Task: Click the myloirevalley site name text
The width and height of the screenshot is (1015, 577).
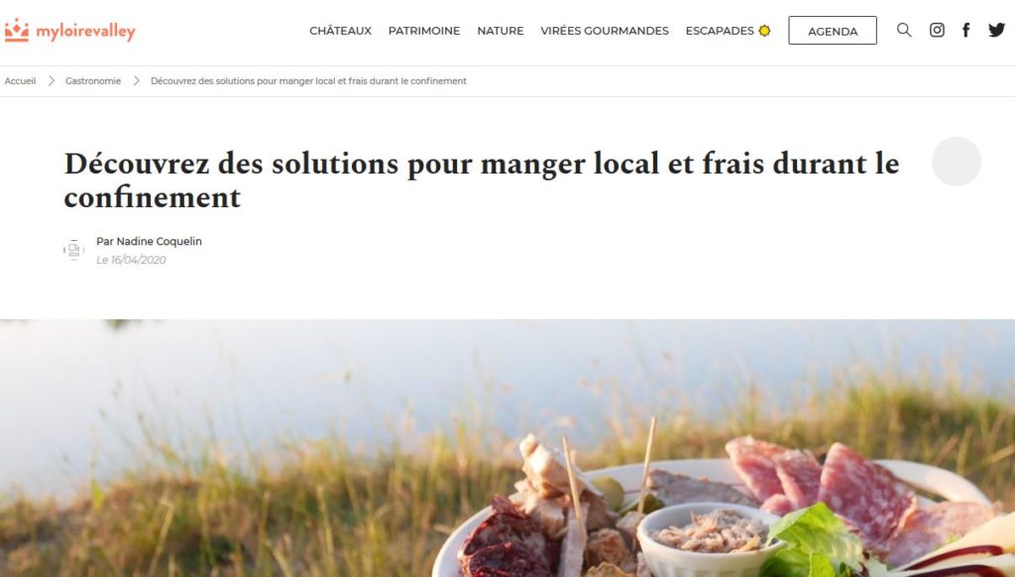Action: click(x=85, y=32)
